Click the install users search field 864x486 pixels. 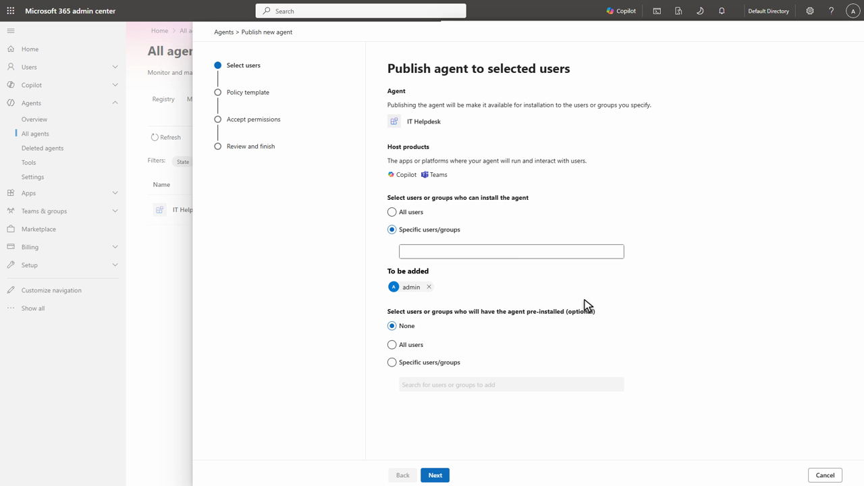click(x=512, y=252)
